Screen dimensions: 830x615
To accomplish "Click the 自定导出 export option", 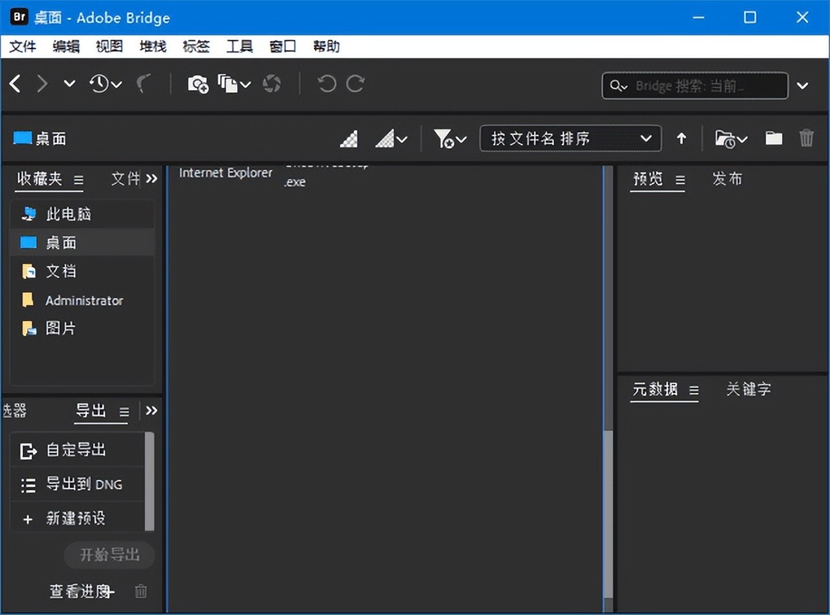I will 77,450.
